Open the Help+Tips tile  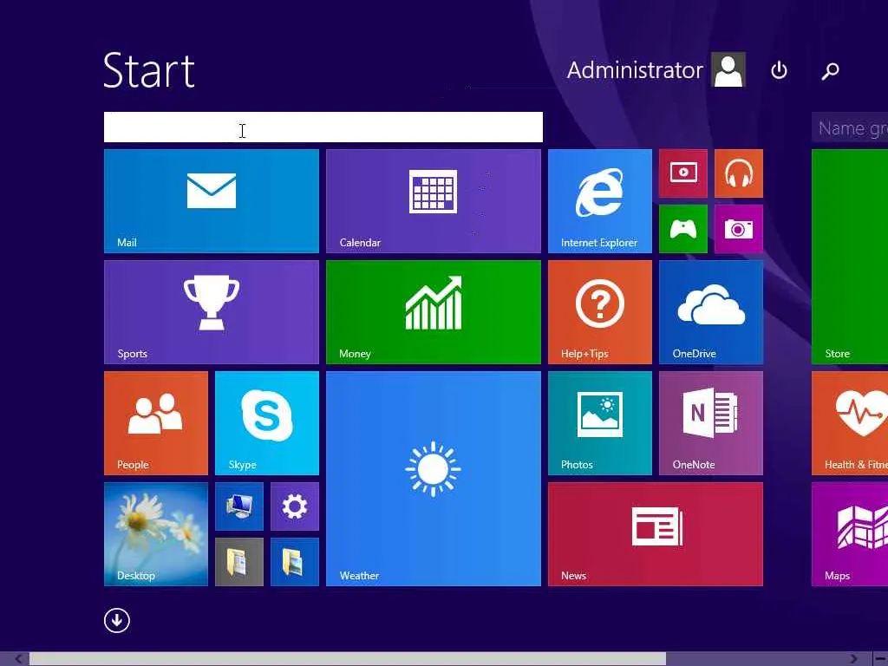point(600,312)
